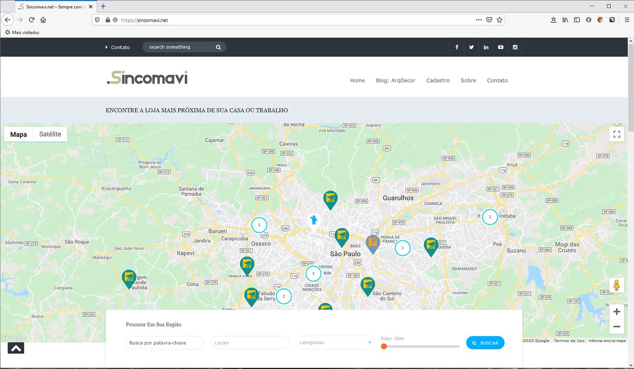Open the LinkedIn social icon

tap(486, 47)
